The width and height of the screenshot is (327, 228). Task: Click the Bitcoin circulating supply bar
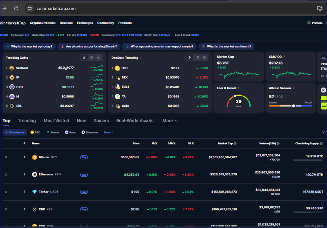click(x=308, y=160)
